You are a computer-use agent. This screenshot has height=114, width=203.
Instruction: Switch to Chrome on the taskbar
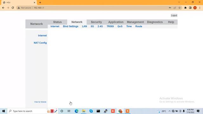[120, 111]
